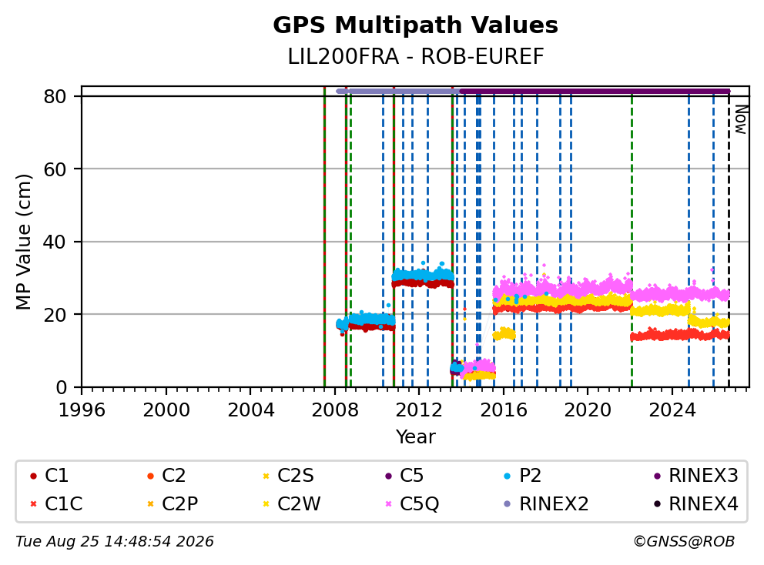Click the RINEX2 legend entry

(546, 504)
